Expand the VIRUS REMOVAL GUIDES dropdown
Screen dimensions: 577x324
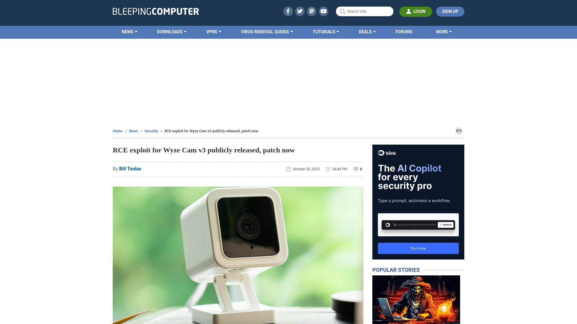click(267, 31)
